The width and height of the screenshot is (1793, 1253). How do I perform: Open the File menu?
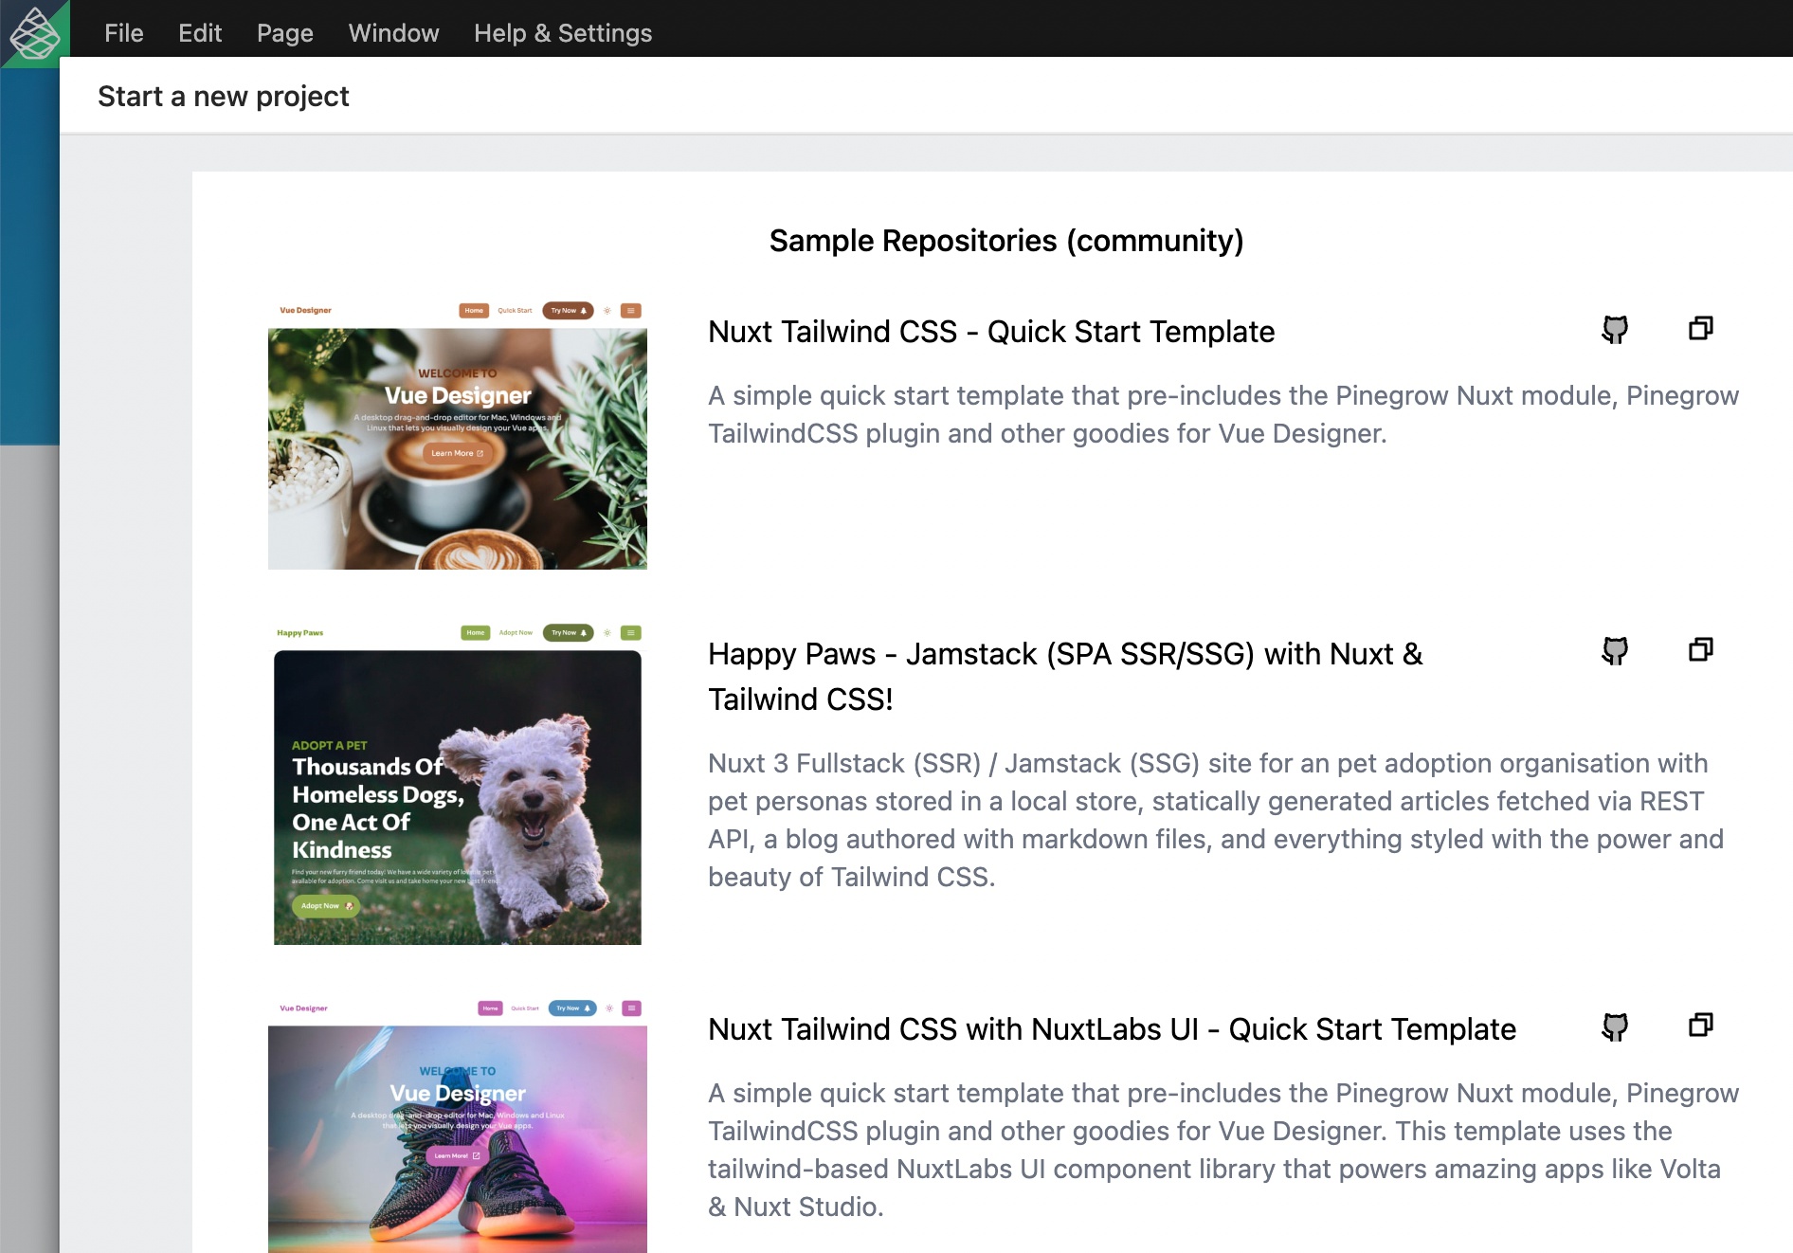[x=124, y=33]
